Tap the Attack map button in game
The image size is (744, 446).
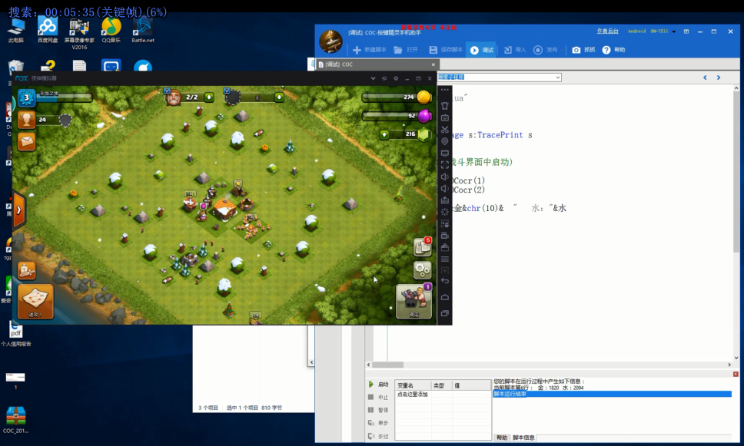tap(35, 302)
